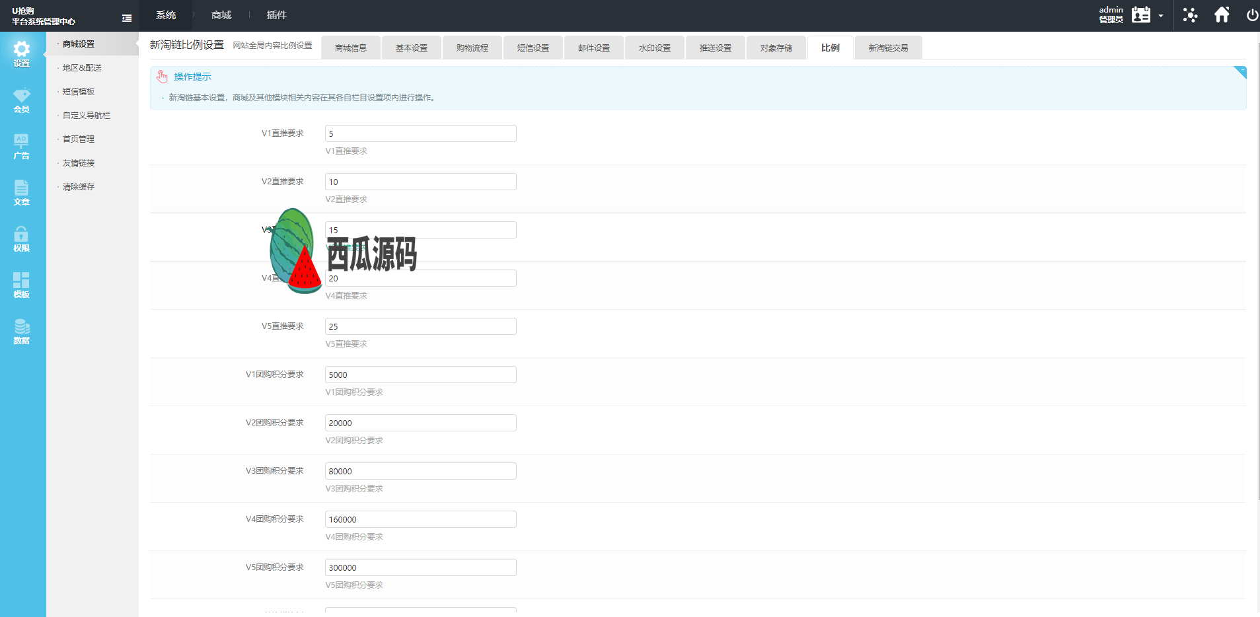Select 短信模板 in the side menu

[x=79, y=92]
